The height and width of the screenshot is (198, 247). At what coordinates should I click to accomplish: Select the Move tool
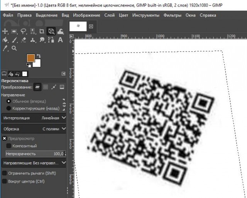pos(5,31)
